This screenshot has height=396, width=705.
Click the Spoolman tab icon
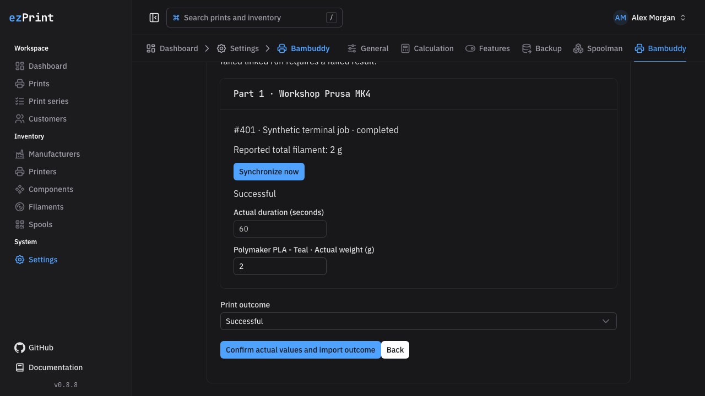click(x=578, y=48)
